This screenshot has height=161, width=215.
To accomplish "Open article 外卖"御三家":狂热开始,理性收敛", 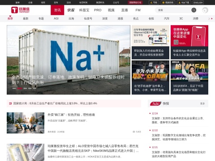I will click(71, 114).
